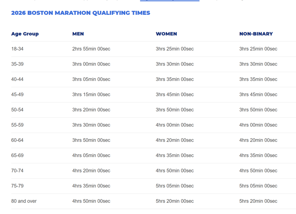The width and height of the screenshot is (296, 214).
Task: Select the 80 and over row label
Action: click(x=24, y=201)
